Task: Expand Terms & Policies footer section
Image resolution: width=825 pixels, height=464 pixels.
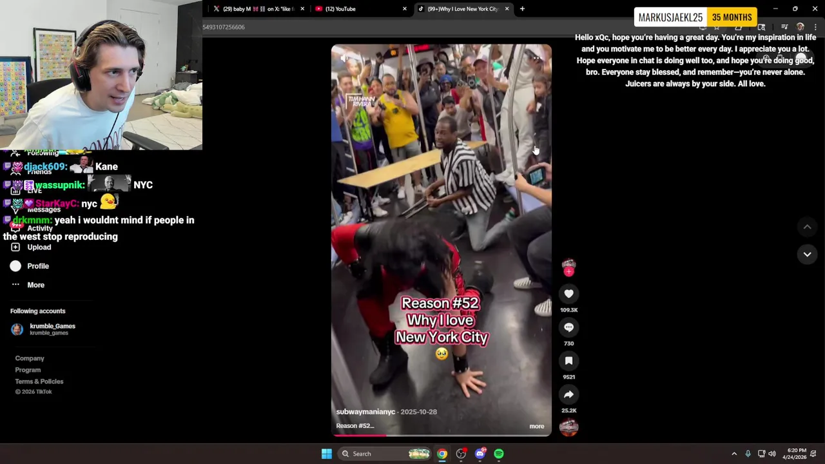Action: pos(39,382)
